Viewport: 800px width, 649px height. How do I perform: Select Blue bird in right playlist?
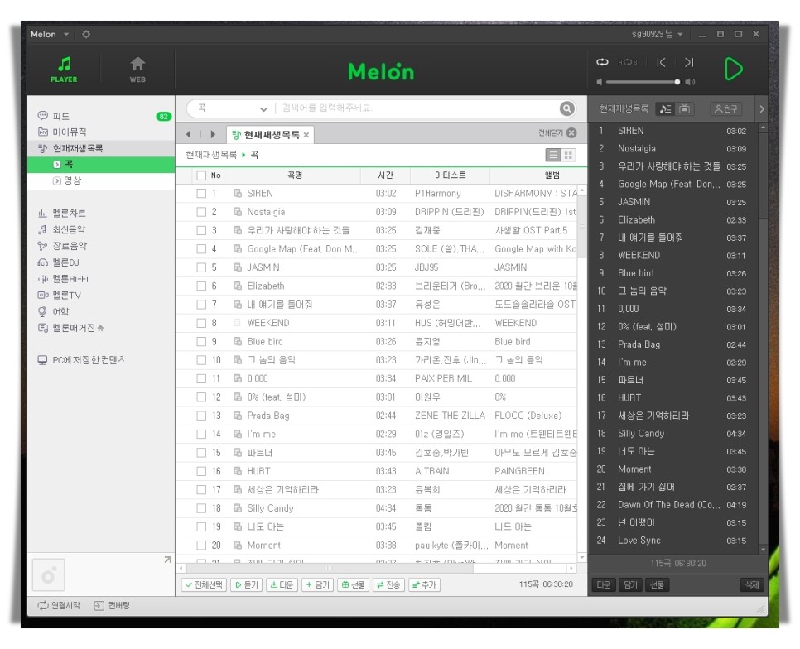[674, 273]
